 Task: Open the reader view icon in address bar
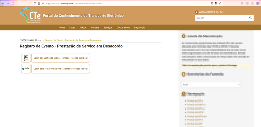click(212, 3)
